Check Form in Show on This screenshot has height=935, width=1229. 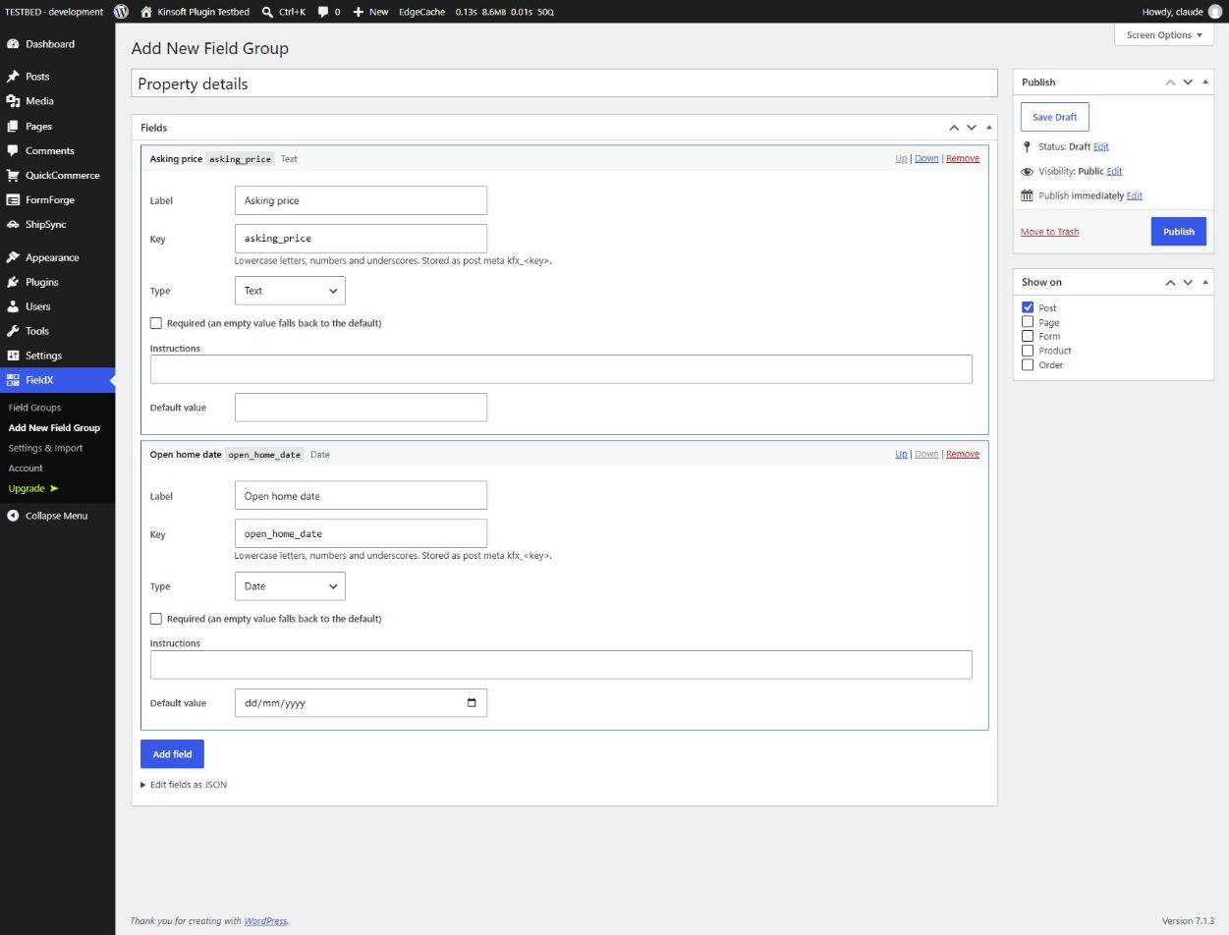click(x=1028, y=336)
